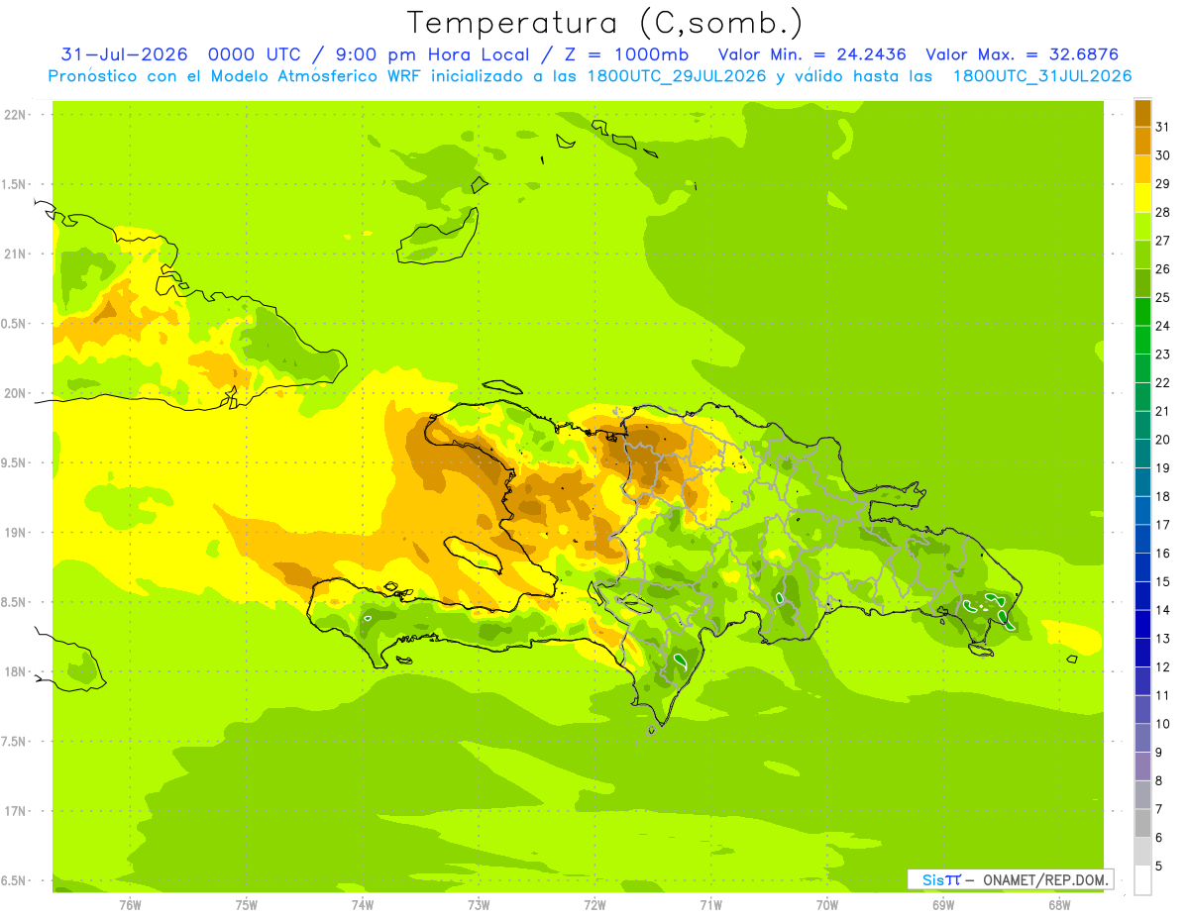Click the "18N" latitude label

click(15, 672)
